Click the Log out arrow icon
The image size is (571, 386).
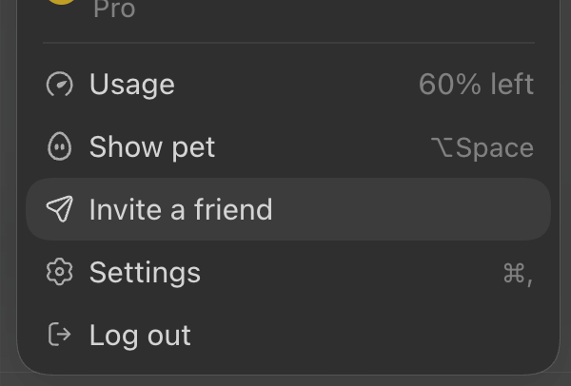click(60, 334)
